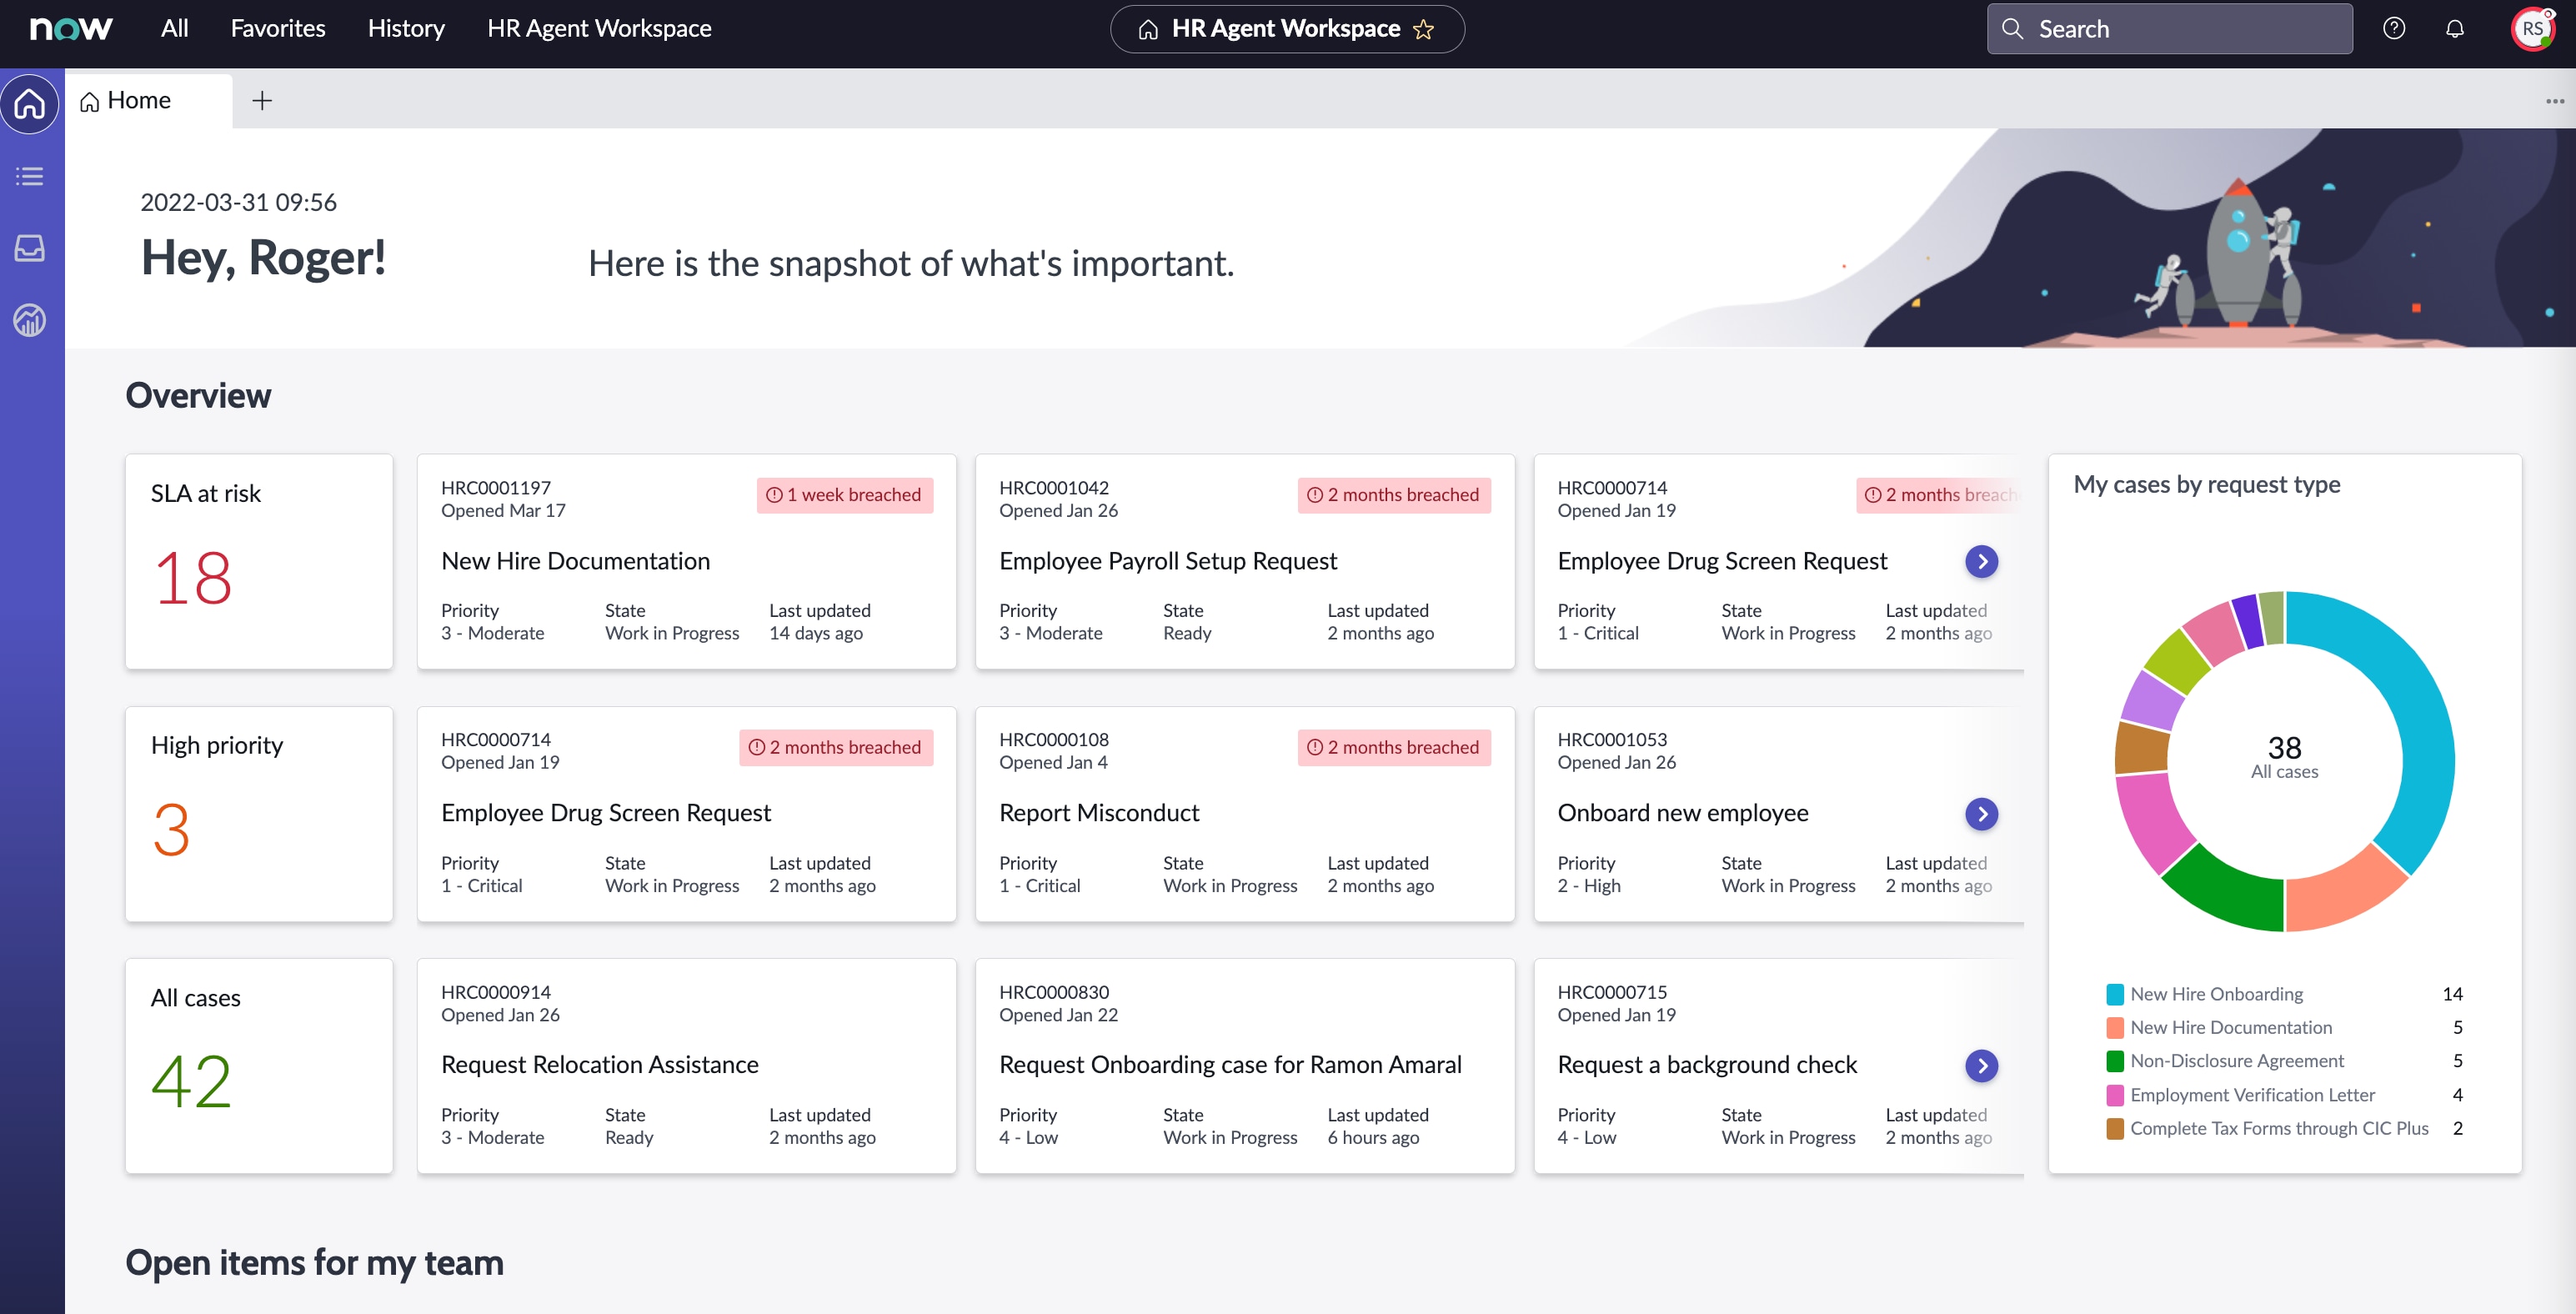Toggle the favorite star next to HR Agent Workspace
Screen dimensions: 2576x1314
click(x=1424, y=29)
